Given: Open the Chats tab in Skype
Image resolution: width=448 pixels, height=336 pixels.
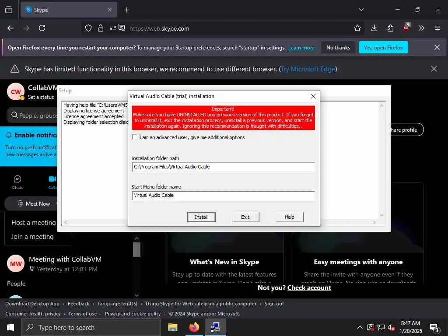Looking at the screenshot, I should pyautogui.click(x=17, y=182).
